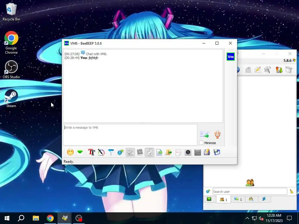Focus the Search user field
The width and height of the screenshot is (299, 224).
point(250,191)
